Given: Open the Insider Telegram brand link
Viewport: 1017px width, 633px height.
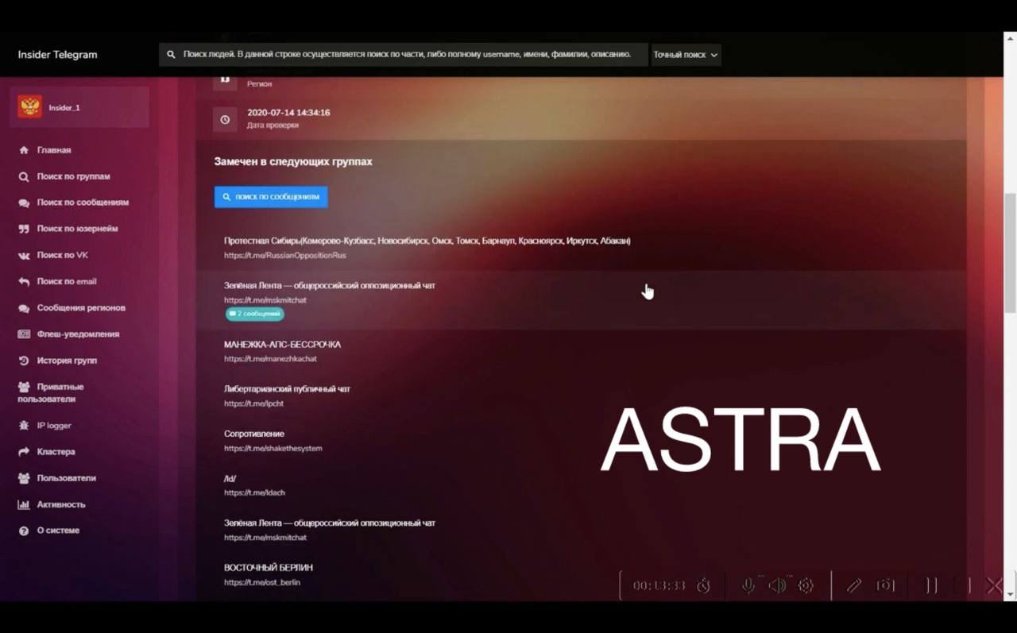Looking at the screenshot, I should coord(57,55).
